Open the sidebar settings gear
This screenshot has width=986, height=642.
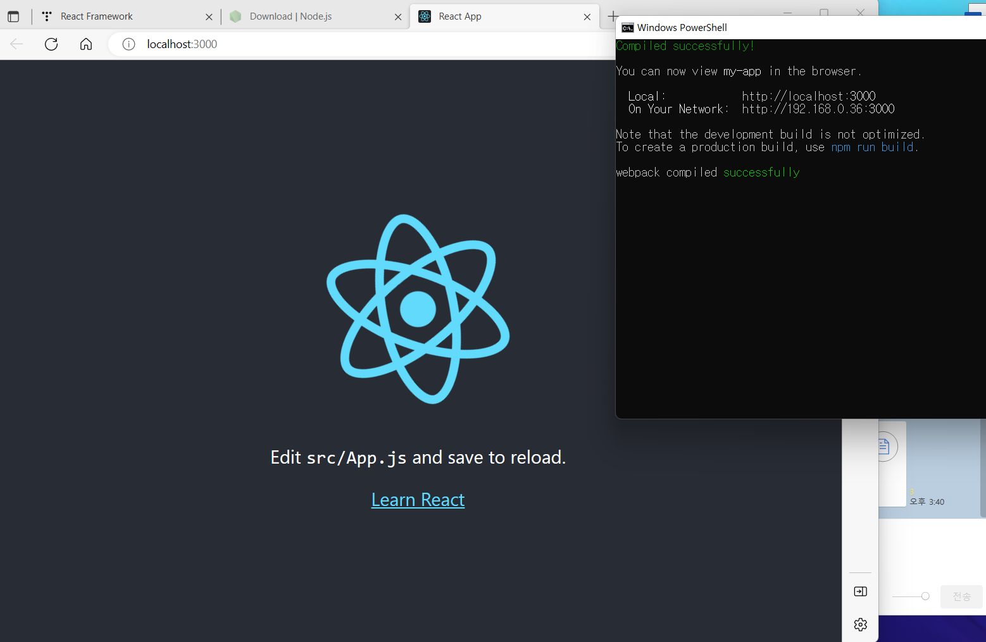point(861,624)
